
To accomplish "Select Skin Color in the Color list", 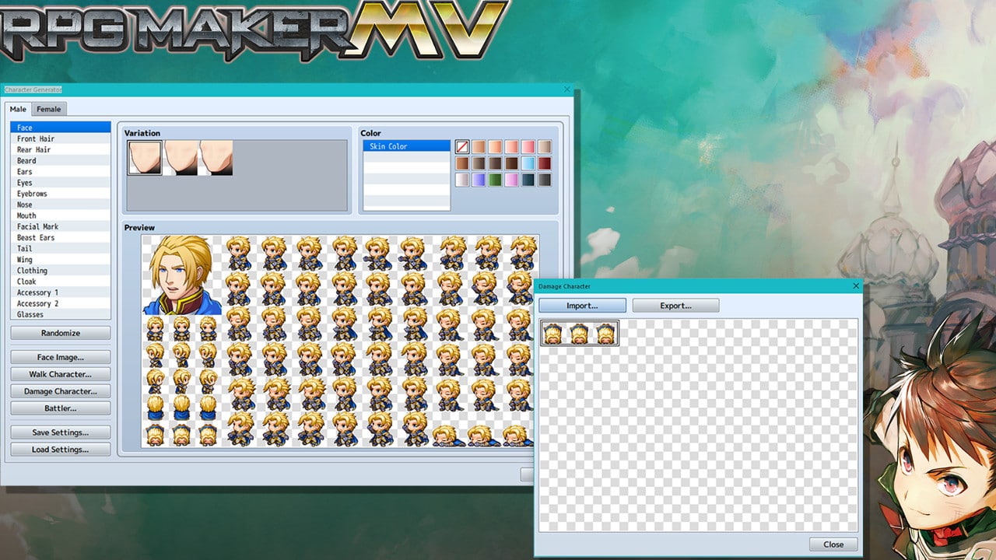I will 407,146.
